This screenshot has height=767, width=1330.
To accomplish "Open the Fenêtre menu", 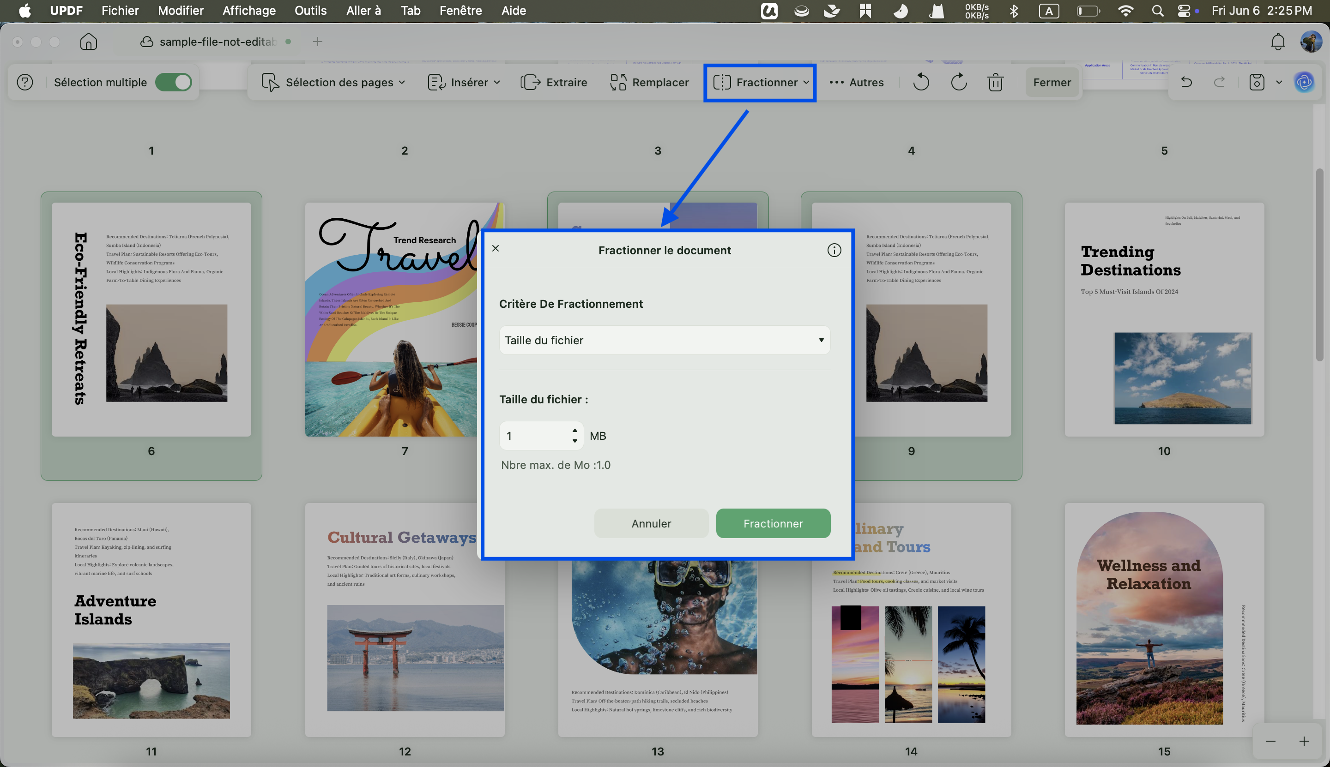I will [461, 11].
